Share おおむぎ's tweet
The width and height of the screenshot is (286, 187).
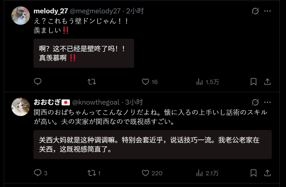tap(267, 173)
